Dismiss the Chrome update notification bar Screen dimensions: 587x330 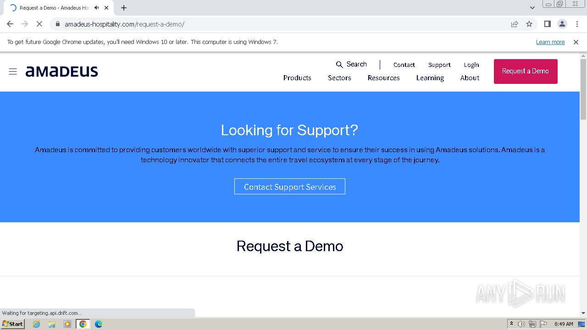[576, 42]
